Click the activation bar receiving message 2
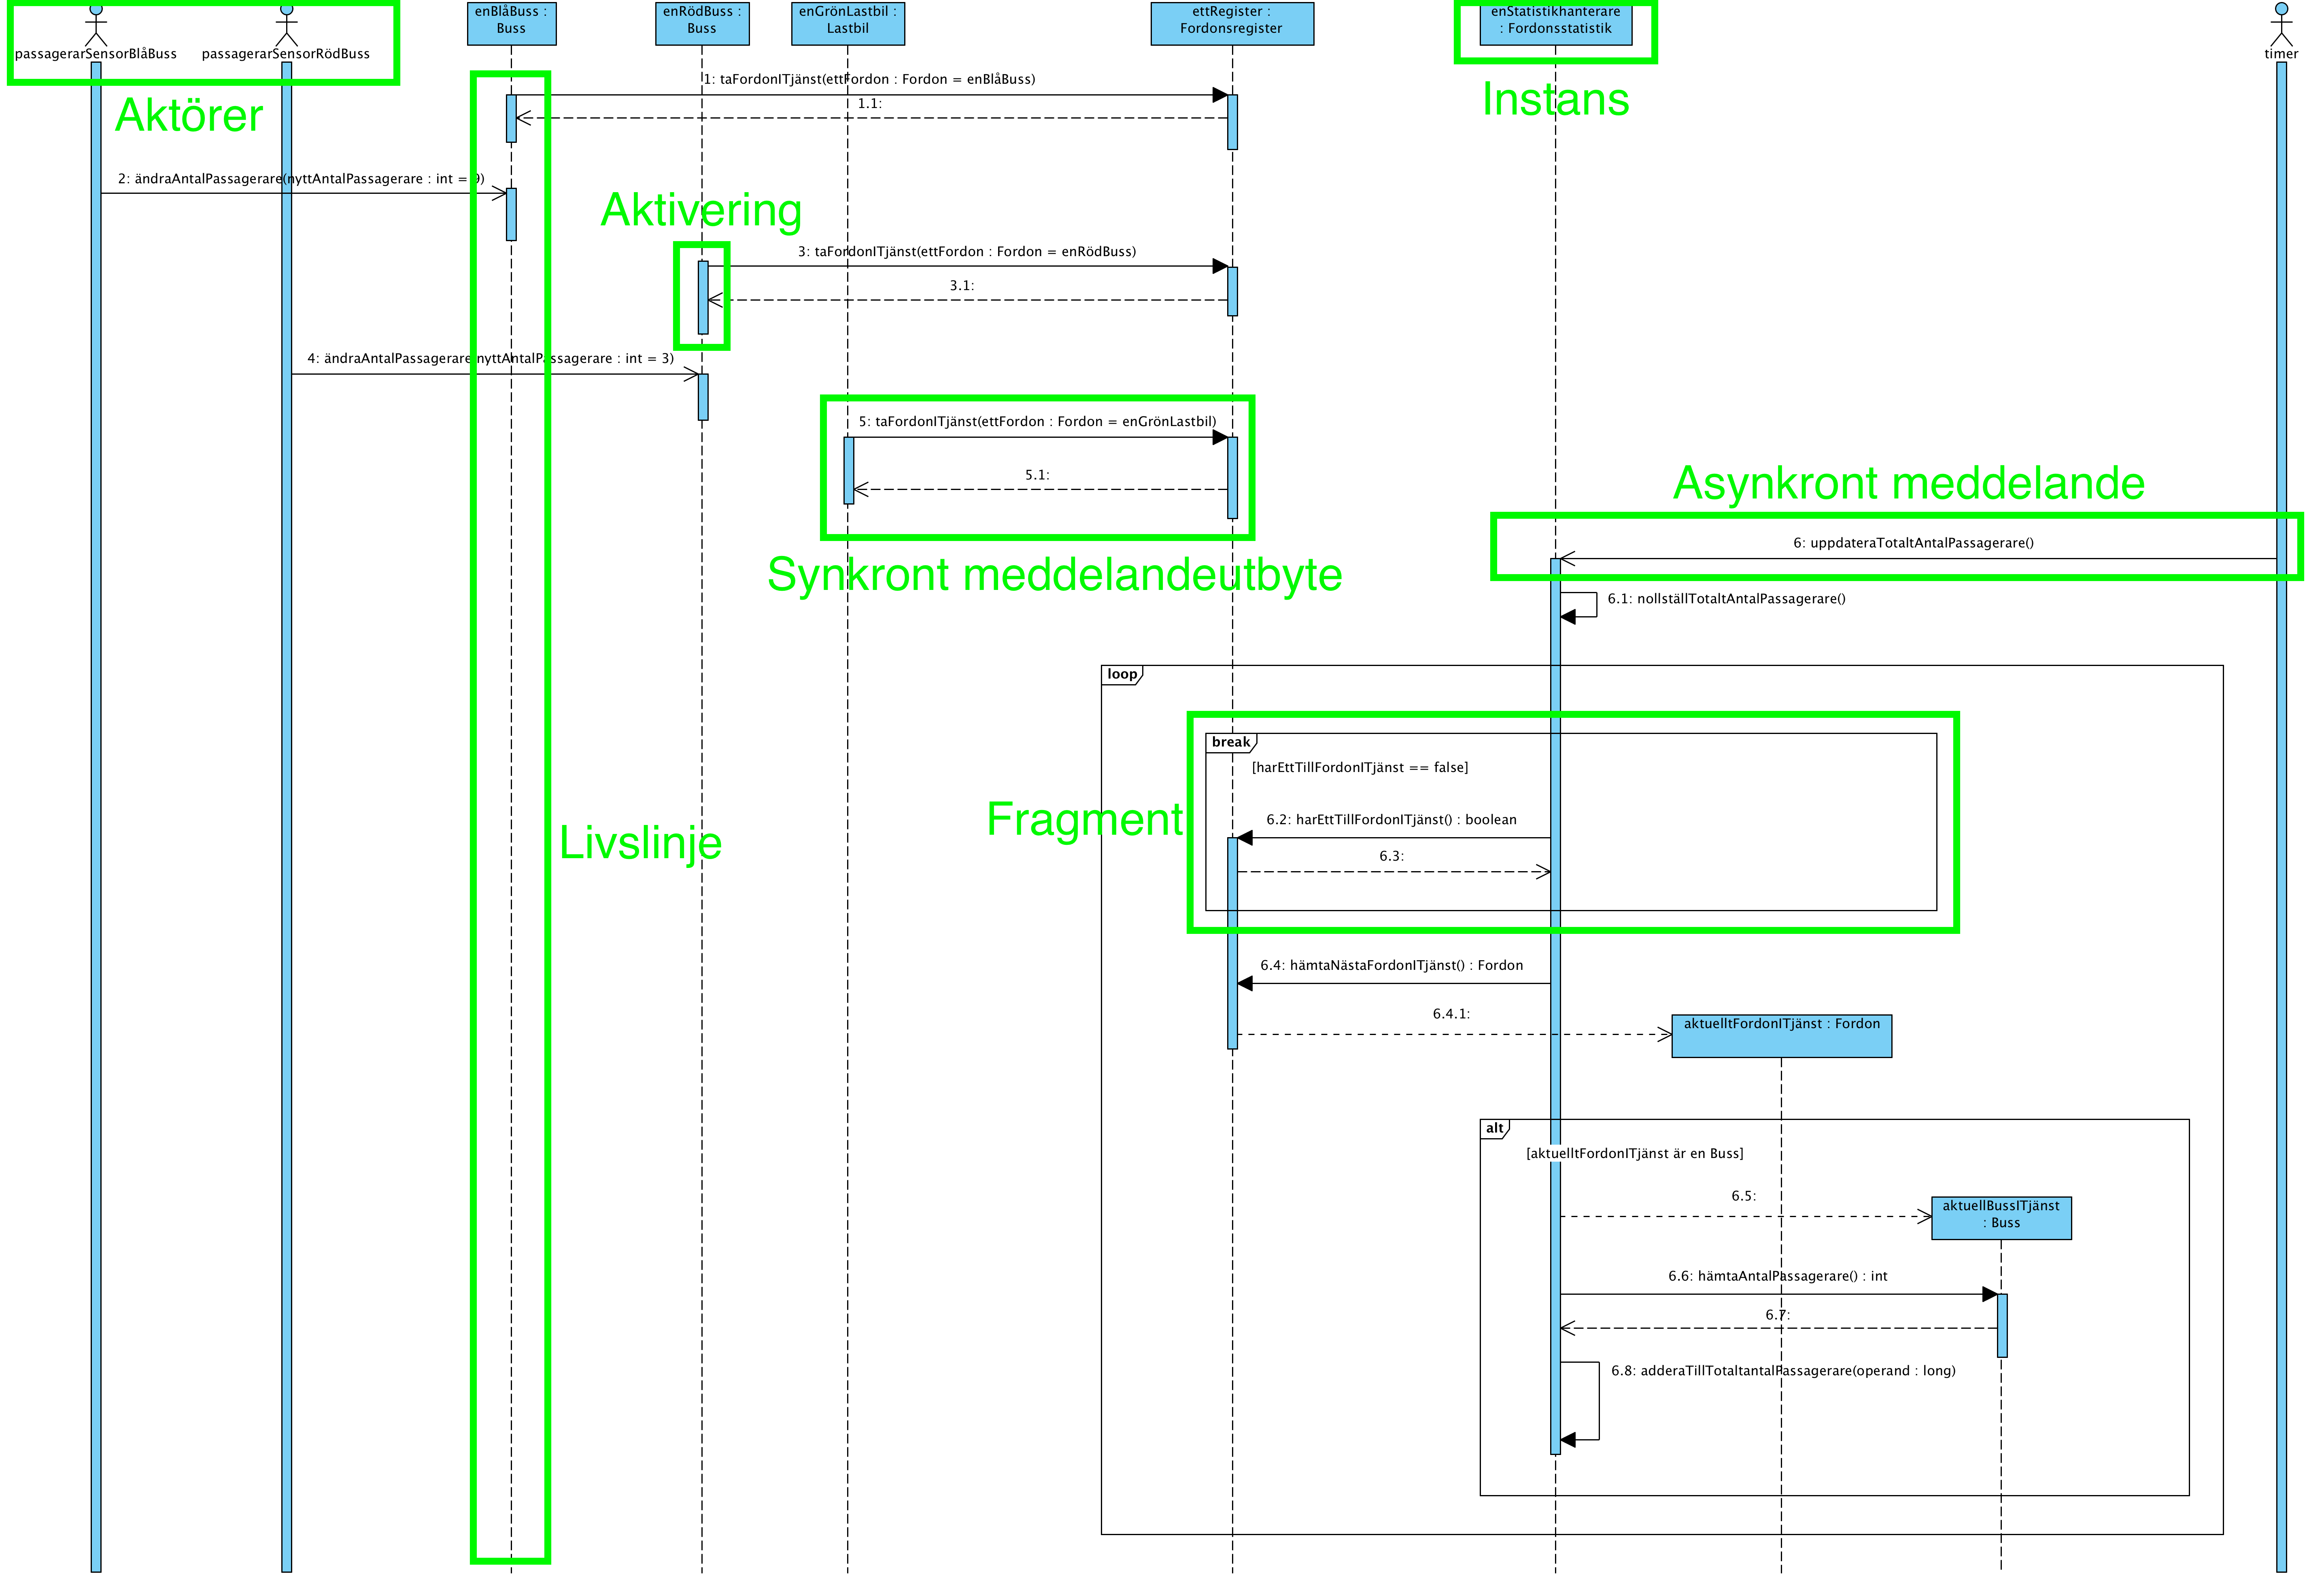The height and width of the screenshot is (1578, 2324). (511, 214)
